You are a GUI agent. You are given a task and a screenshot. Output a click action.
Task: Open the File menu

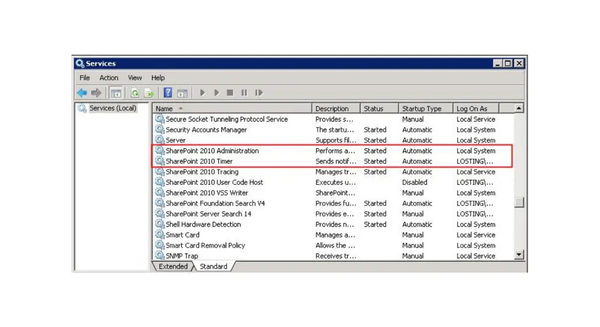(84, 78)
